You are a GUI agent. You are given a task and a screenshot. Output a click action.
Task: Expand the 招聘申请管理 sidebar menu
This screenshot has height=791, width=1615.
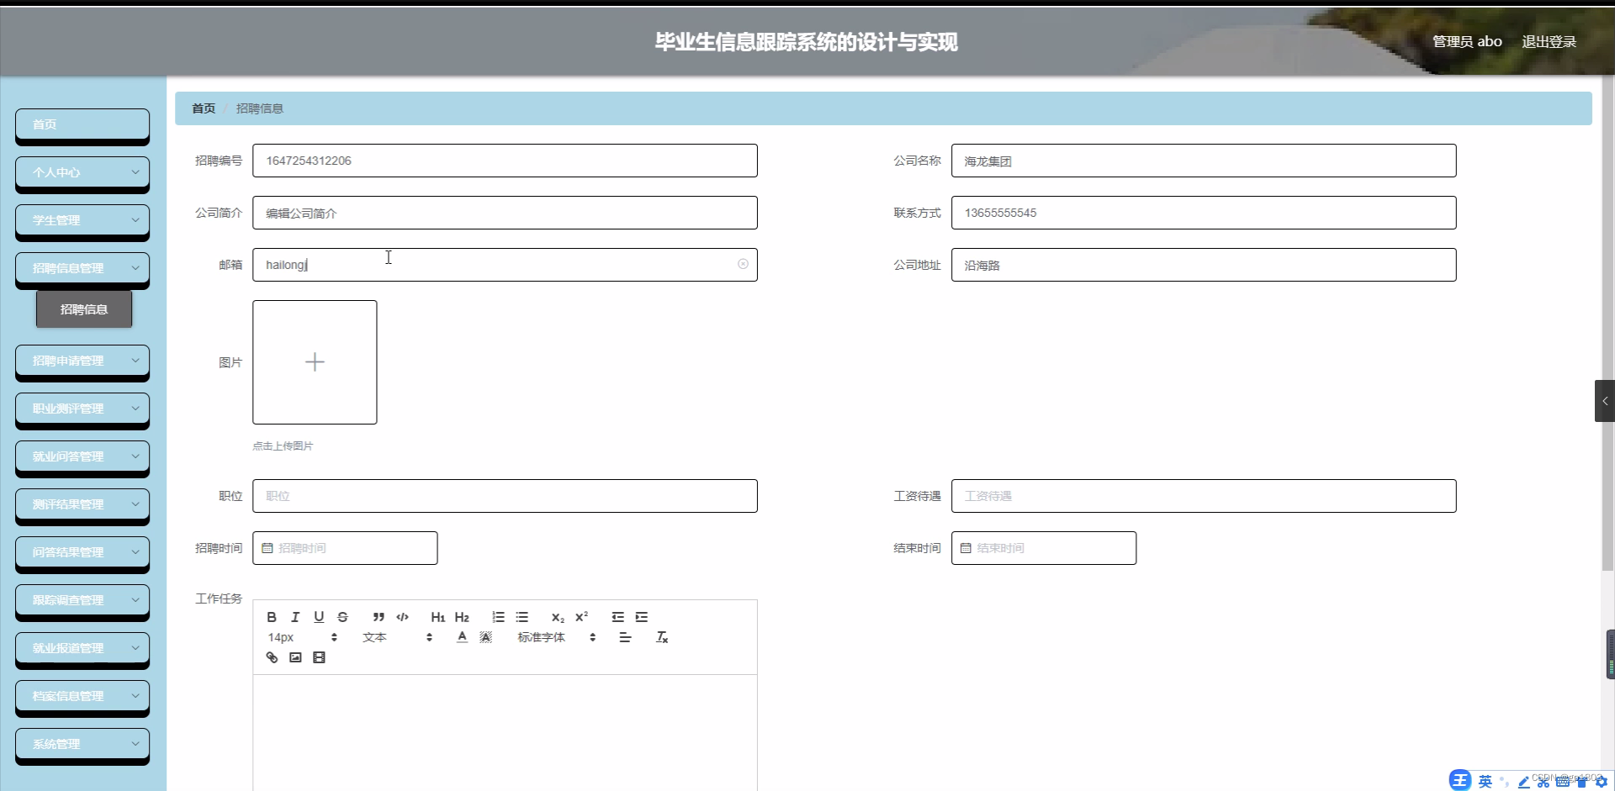click(x=82, y=360)
